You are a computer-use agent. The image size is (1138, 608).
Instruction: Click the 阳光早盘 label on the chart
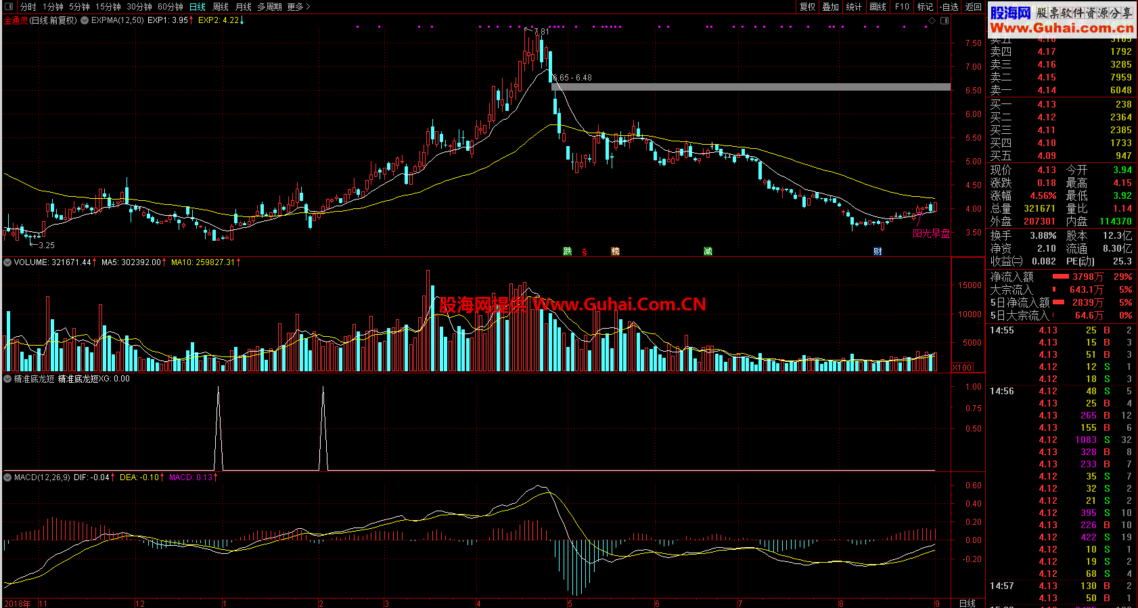coord(931,233)
